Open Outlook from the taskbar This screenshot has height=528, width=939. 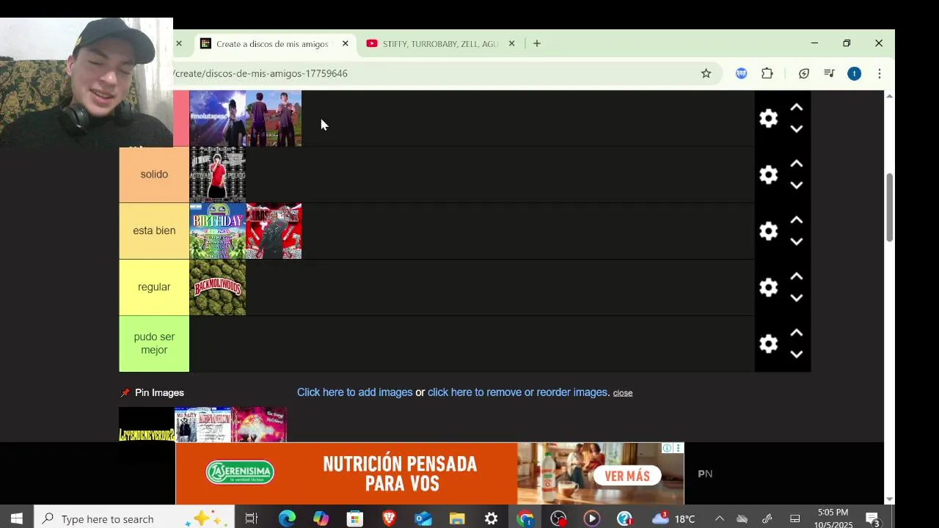click(x=423, y=518)
